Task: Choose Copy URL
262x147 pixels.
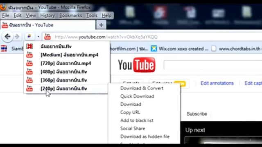Action: pos(130,112)
